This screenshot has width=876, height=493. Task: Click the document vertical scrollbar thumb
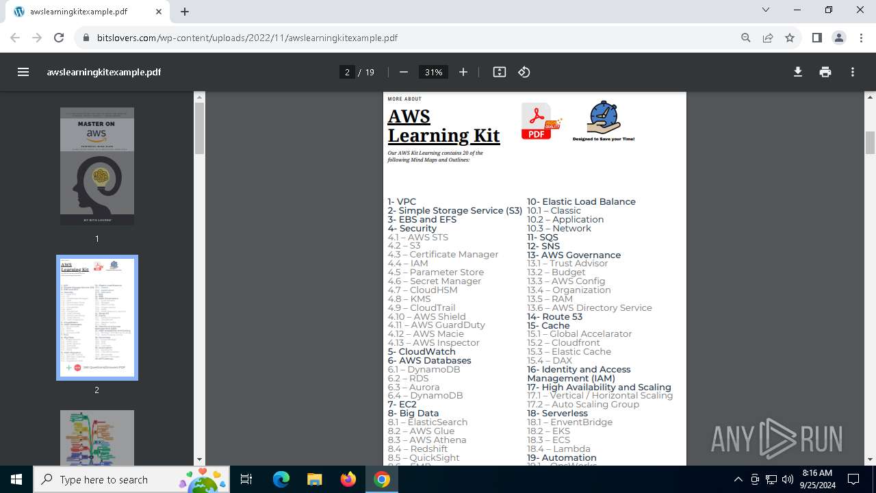click(871, 142)
